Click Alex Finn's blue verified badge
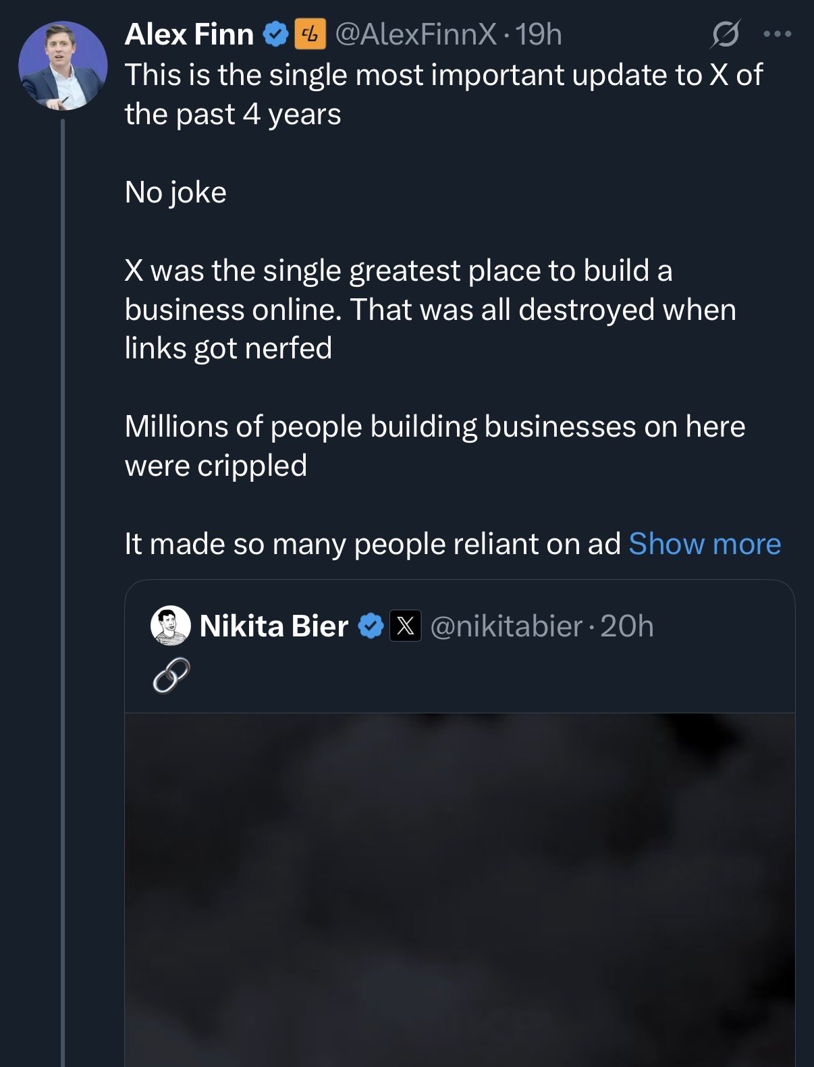Viewport: 814px width, 1067px height. point(275,34)
